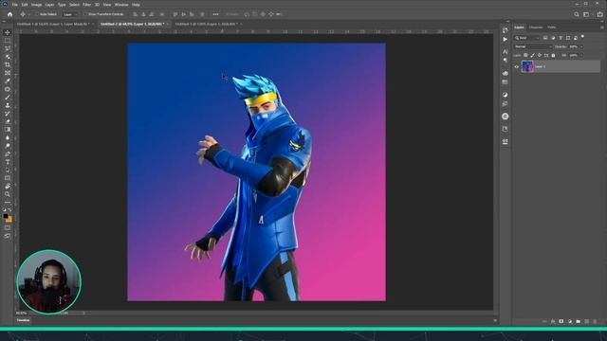
Task: Switch to the Paths tab
Action: point(552,27)
